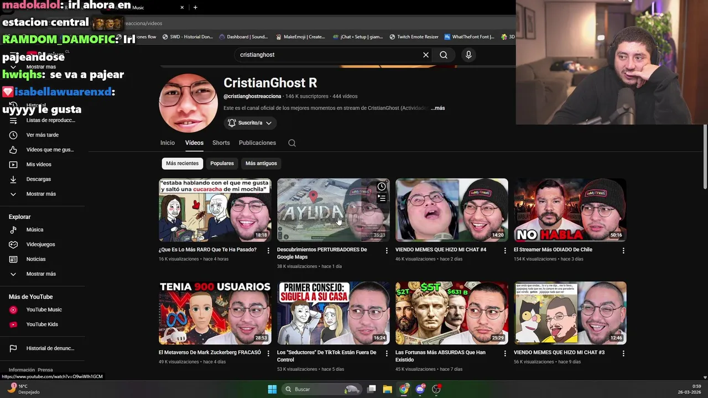Image resolution: width=708 pixels, height=398 pixels.
Task: Open options for 'VIENDO MEMES QUE HIZO MI CHAT #4'
Action: tap(505, 250)
